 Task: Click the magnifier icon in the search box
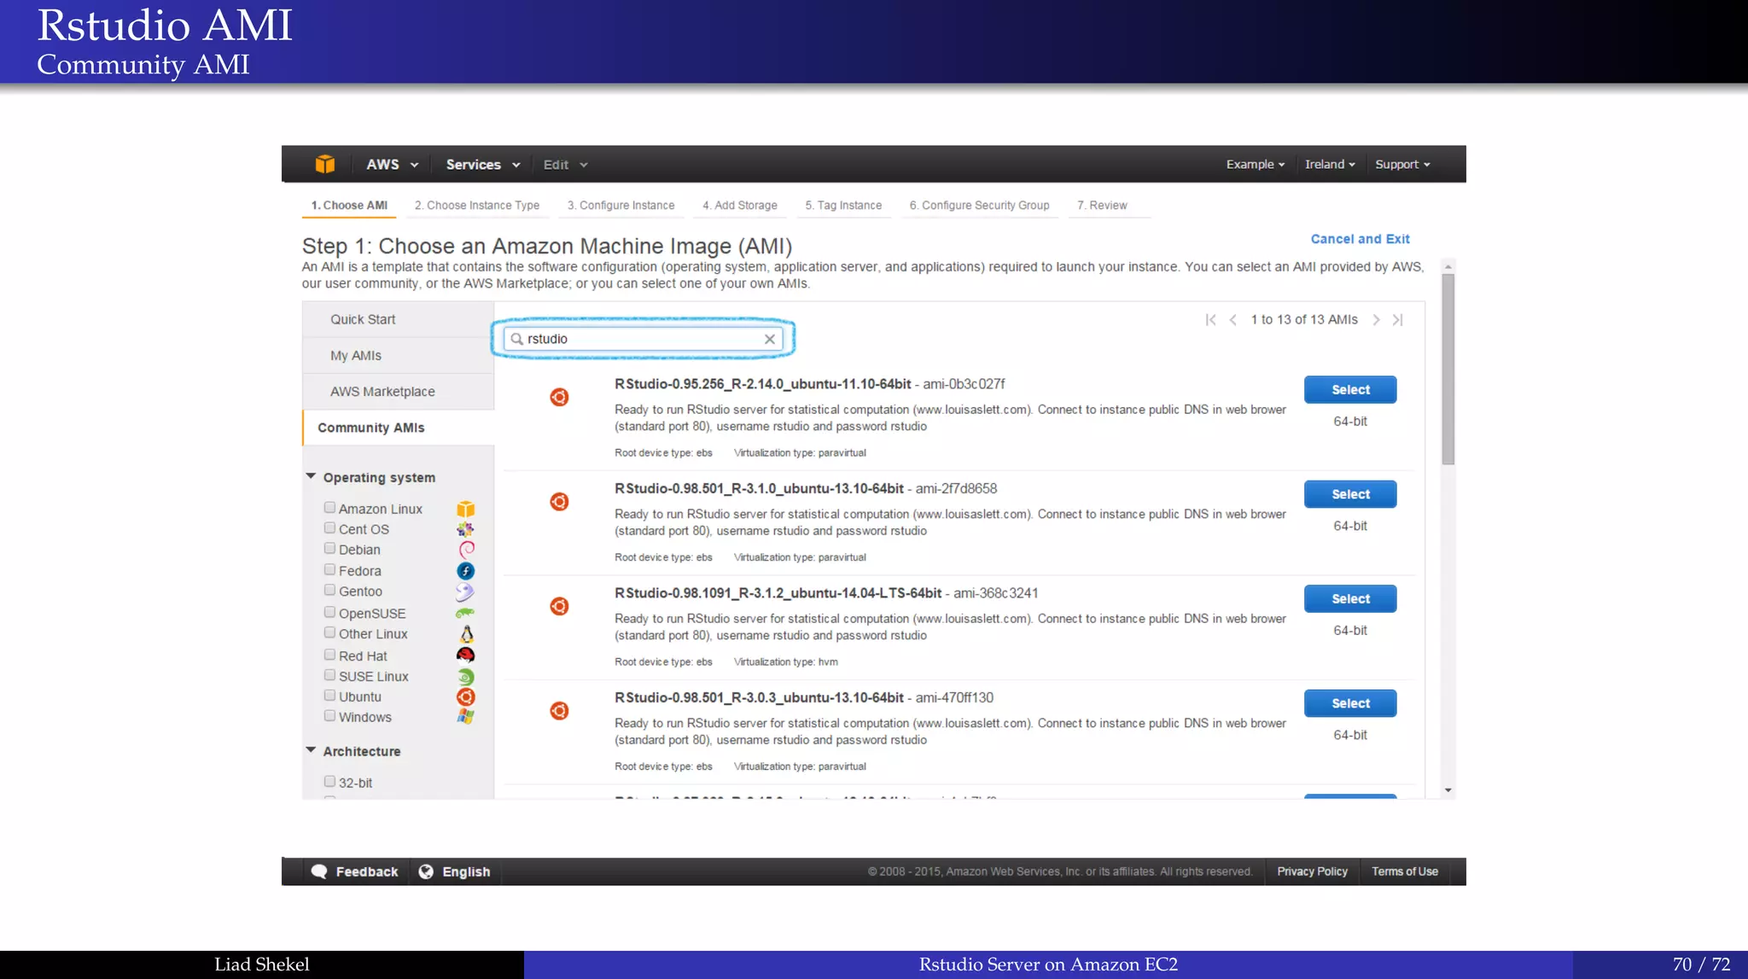[x=516, y=339]
